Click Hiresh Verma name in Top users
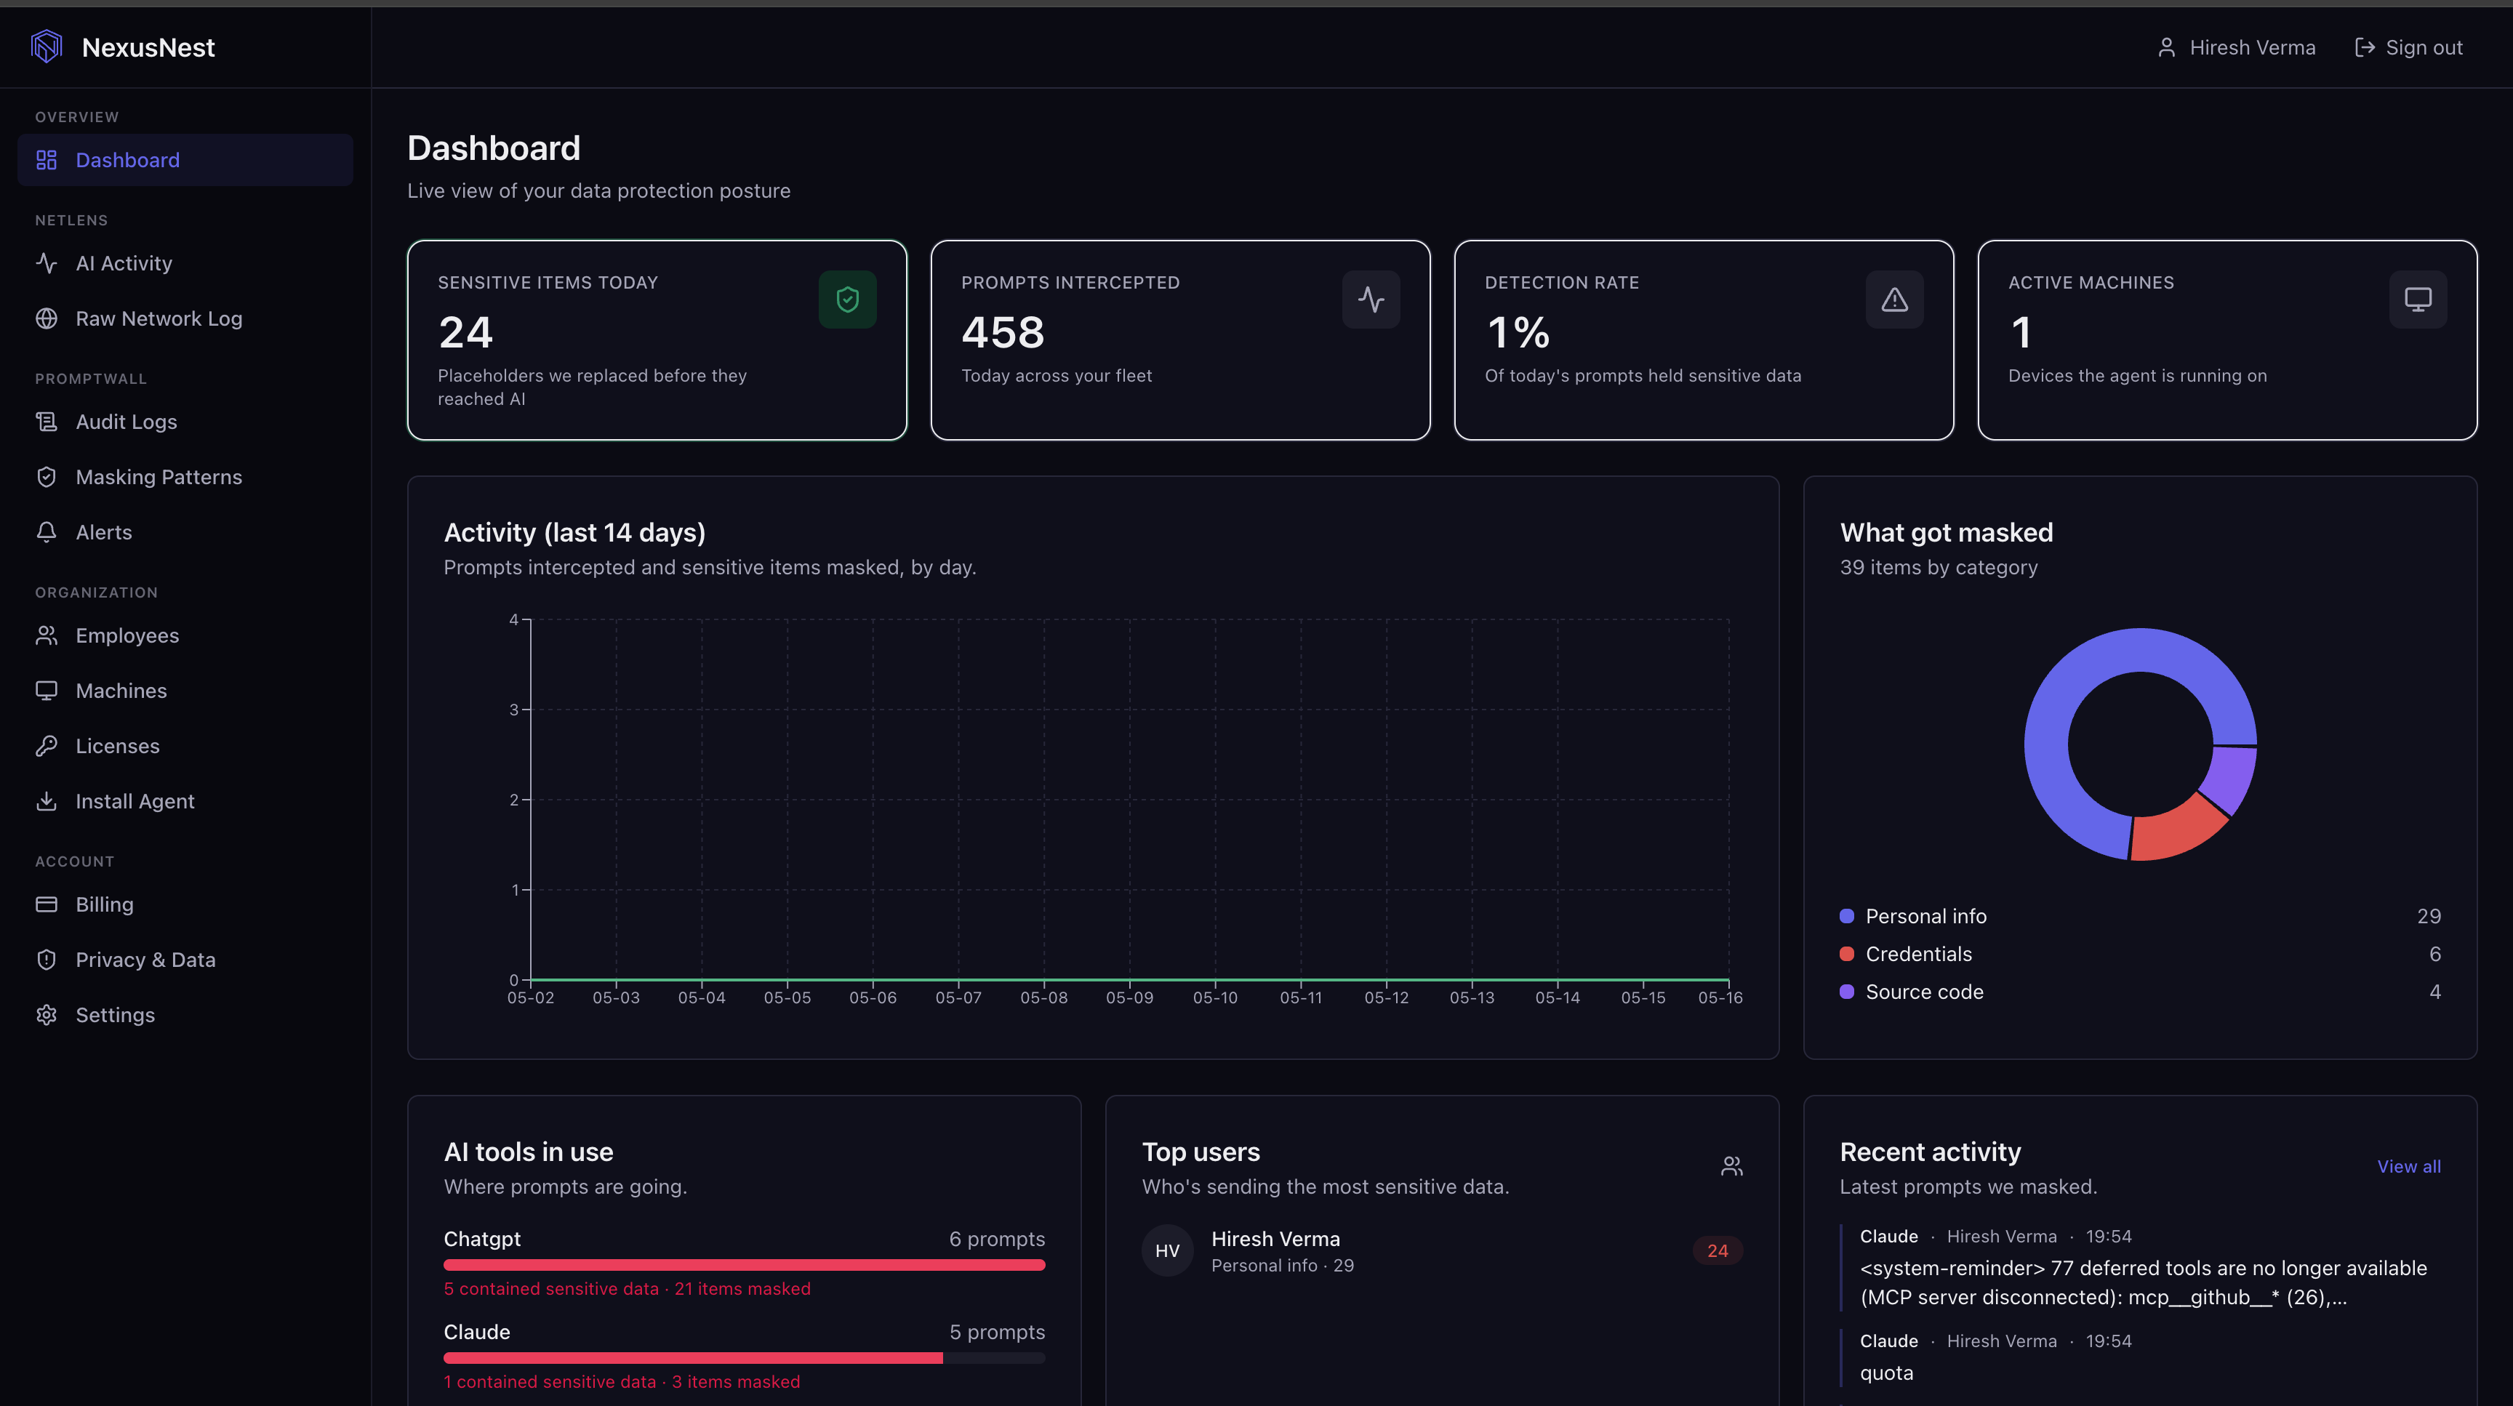This screenshot has width=2513, height=1406. 1275,1240
